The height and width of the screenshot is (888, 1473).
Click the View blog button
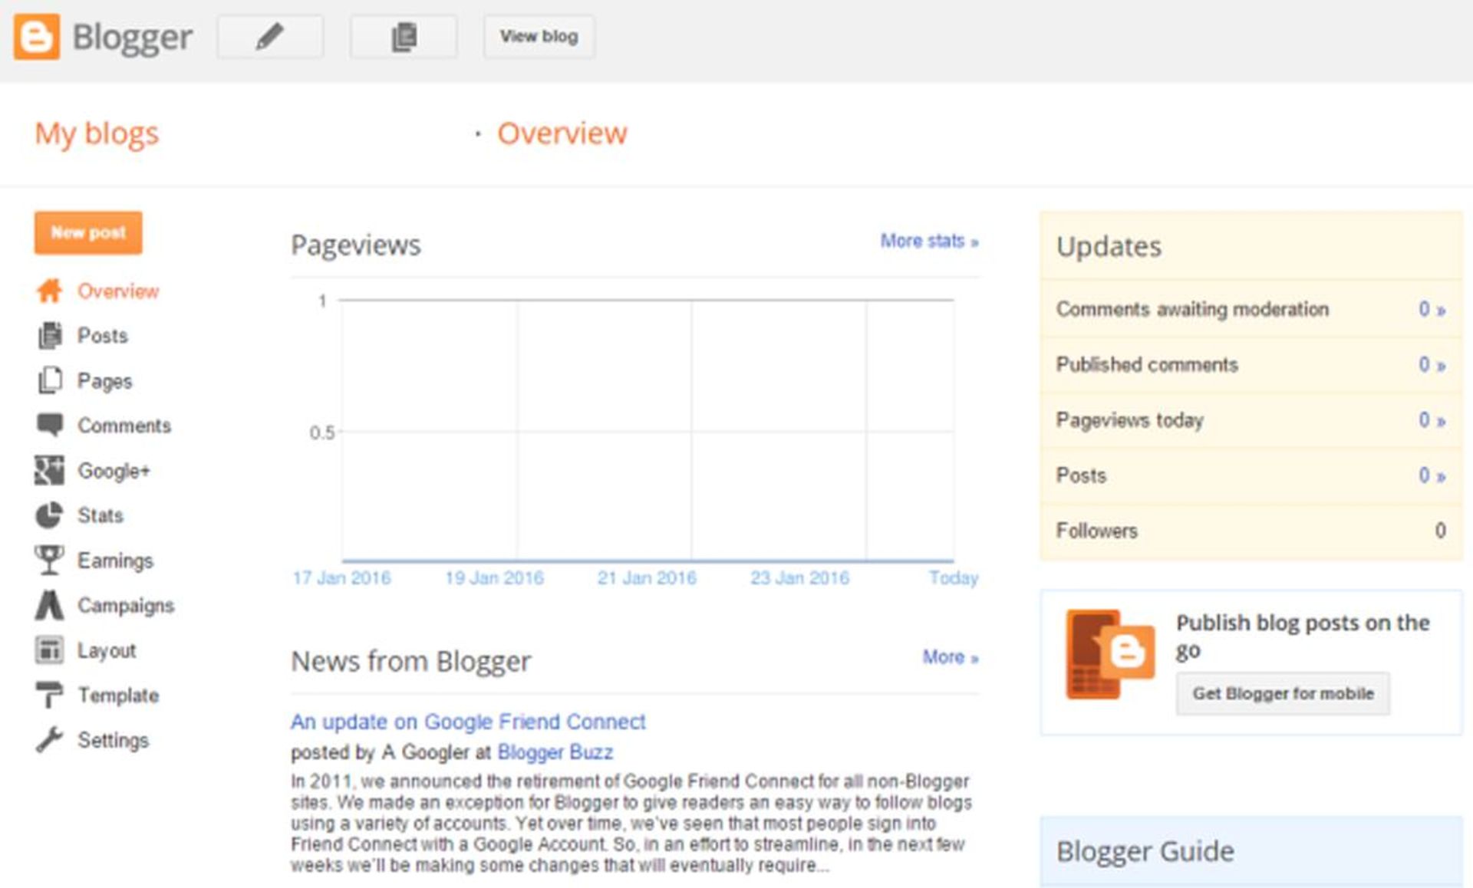[539, 37]
